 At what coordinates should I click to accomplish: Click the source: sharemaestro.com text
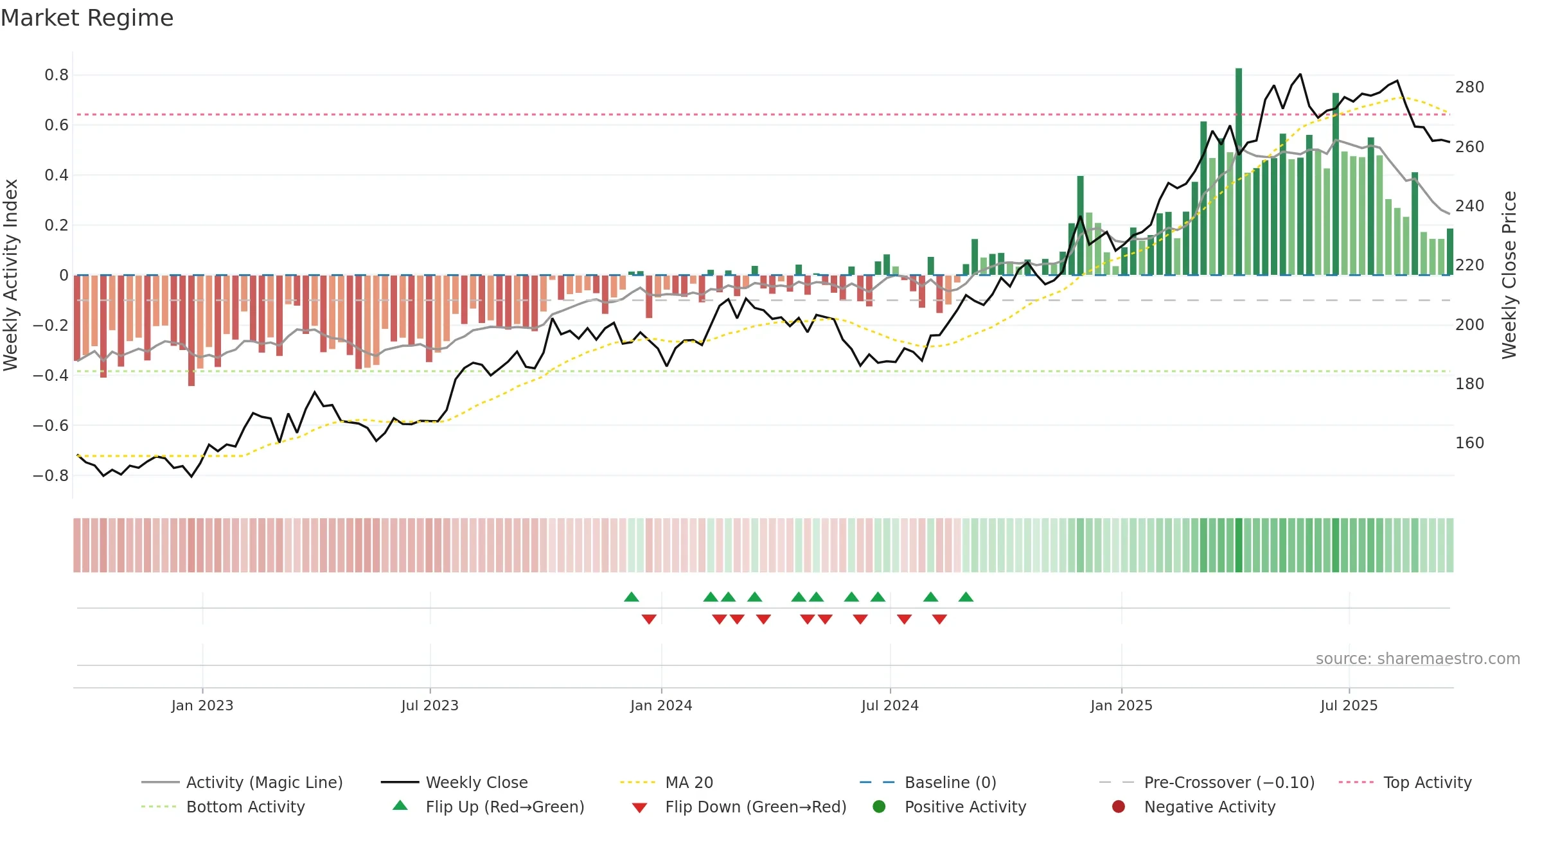tap(1418, 658)
